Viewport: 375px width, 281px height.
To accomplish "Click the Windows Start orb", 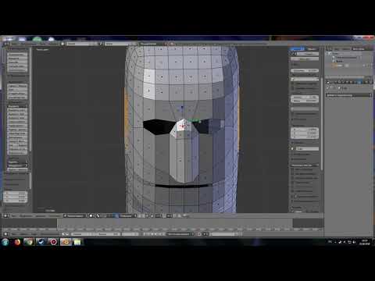I will pos(5,242).
